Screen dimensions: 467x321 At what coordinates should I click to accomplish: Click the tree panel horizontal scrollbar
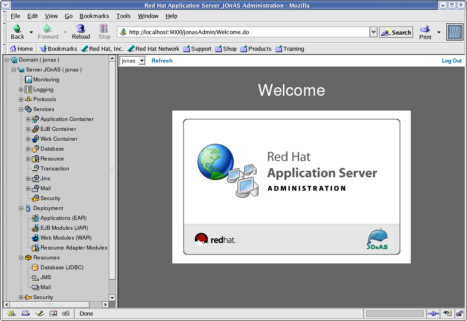49,304
